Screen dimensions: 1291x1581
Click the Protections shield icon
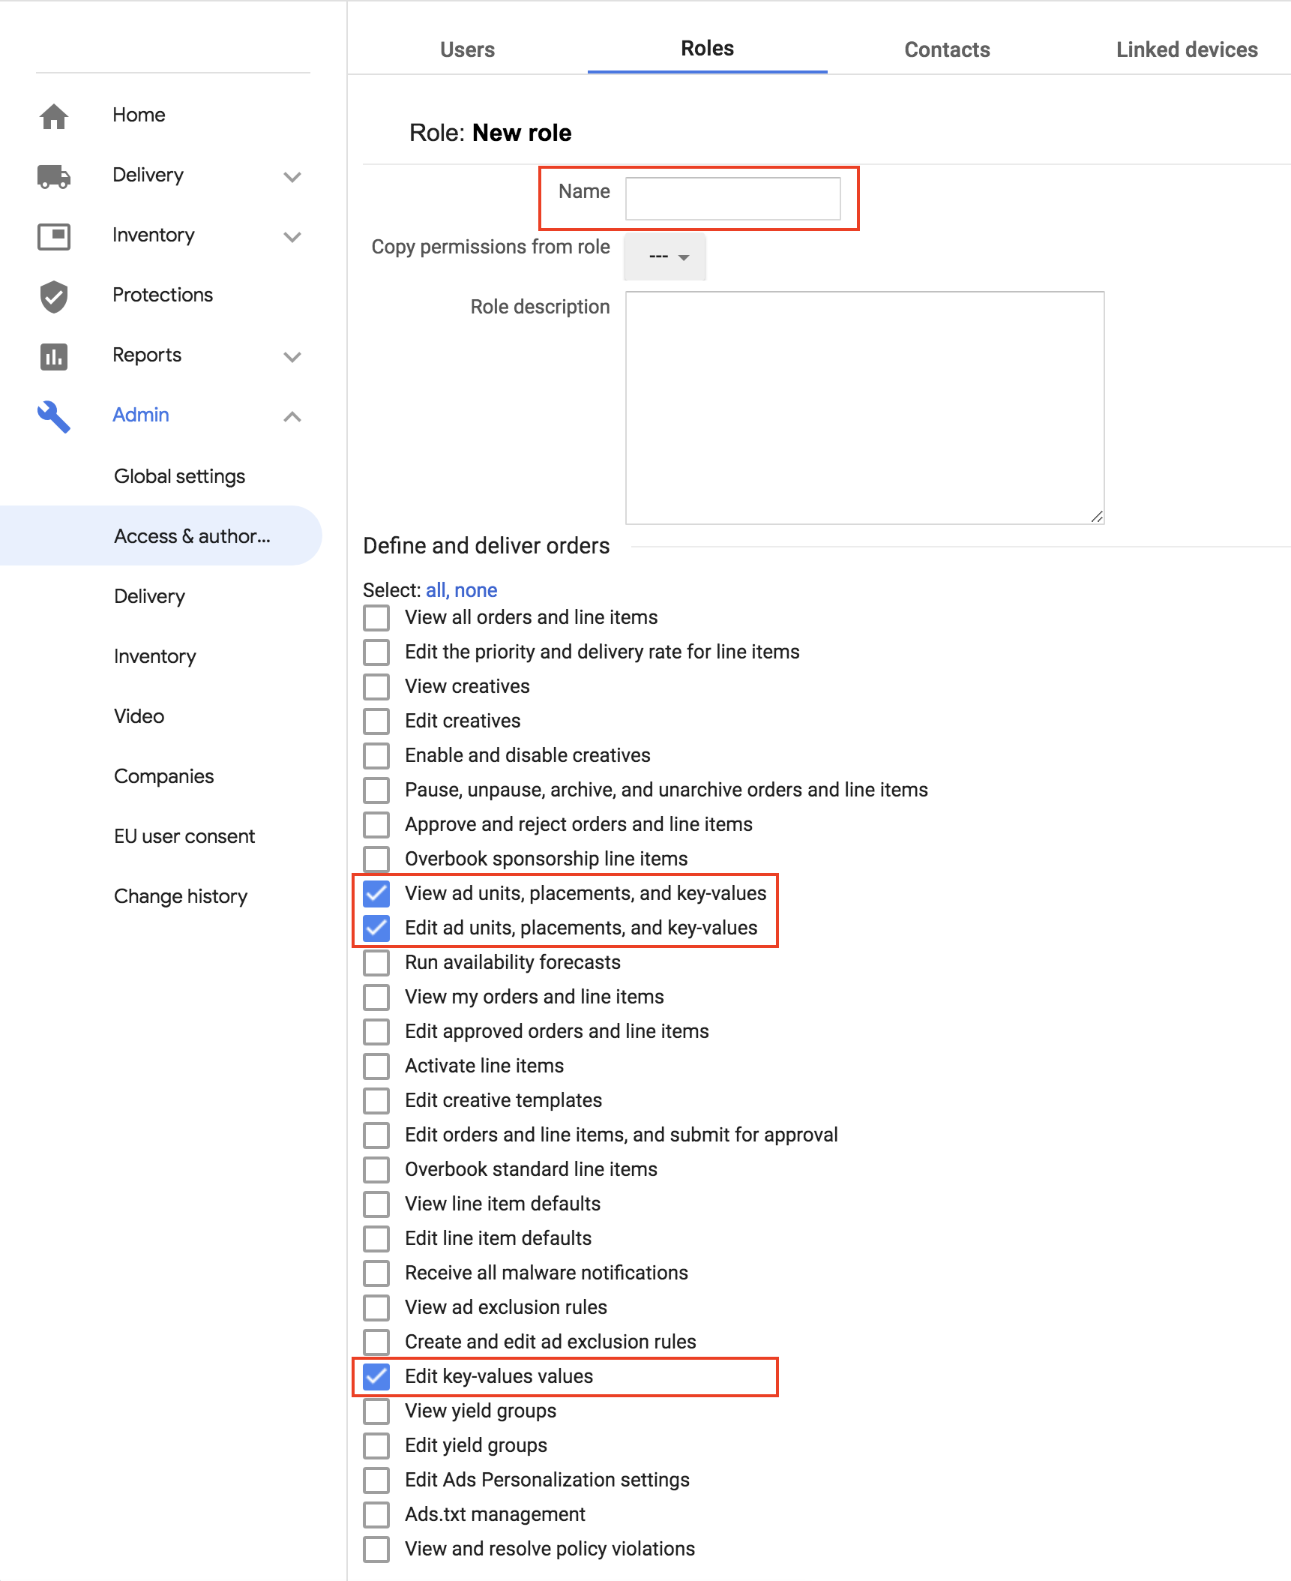point(54,296)
